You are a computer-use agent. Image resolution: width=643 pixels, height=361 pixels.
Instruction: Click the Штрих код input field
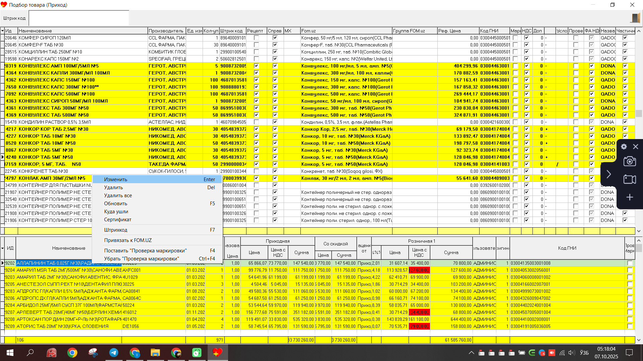(79, 18)
